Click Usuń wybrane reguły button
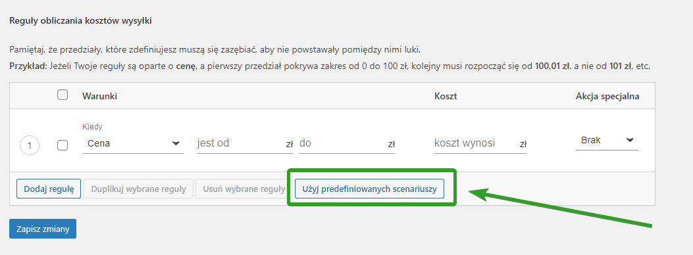Viewport: 693px width, 255px height. coord(244,189)
